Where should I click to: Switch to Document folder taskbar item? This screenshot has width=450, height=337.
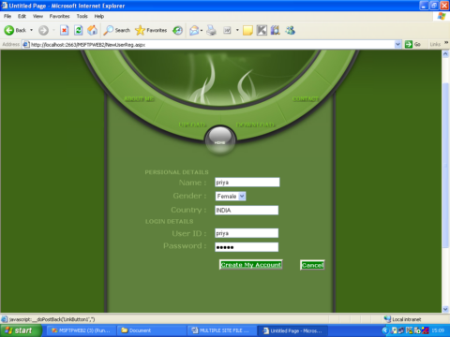[152, 330]
